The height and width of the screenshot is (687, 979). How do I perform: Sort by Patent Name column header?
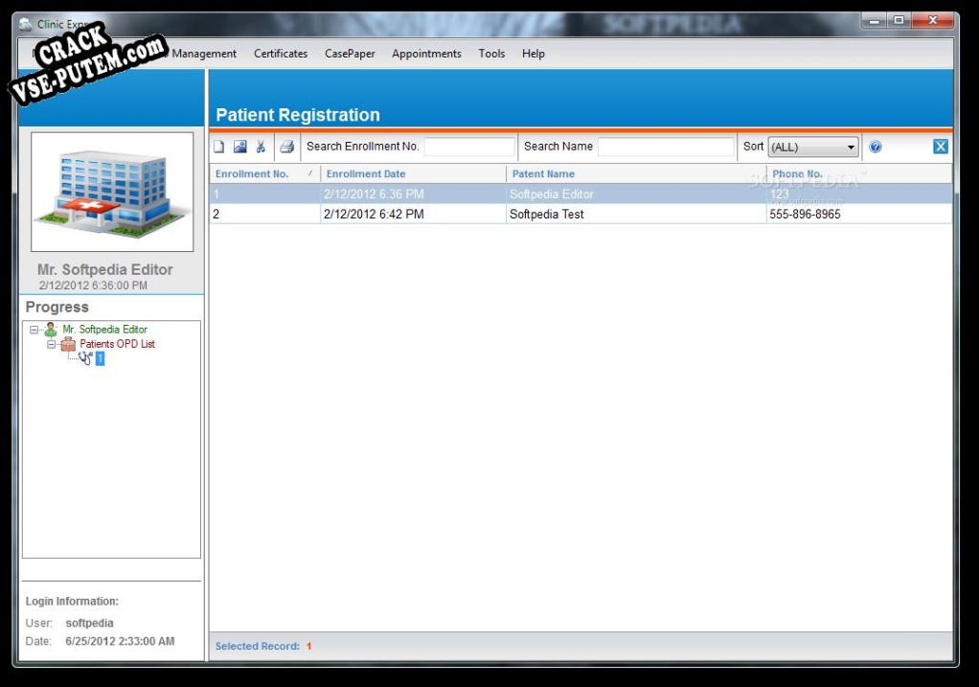coord(543,174)
